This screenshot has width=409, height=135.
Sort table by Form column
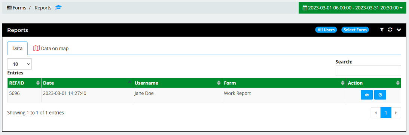(284, 83)
